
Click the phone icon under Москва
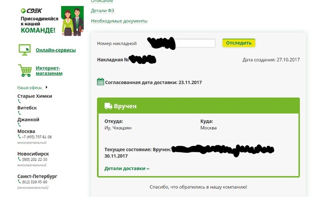click(x=19, y=137)
